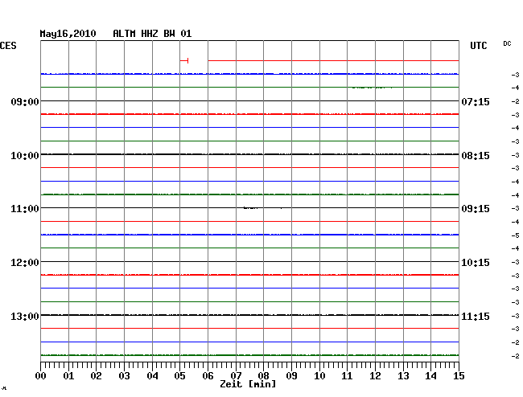Image resolution: width=523 pixels, height=397 pixels.
Task: Click the UTC axis header
Action: [478, 46]
